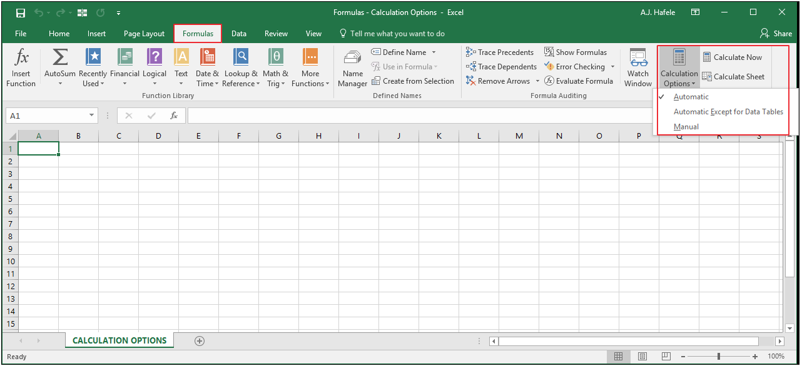
Task: Click the Save icon in Quick Access Toolbar
Action: 21,12
